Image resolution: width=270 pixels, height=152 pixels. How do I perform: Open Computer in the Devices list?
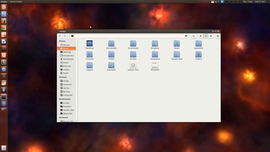point(67,95)
